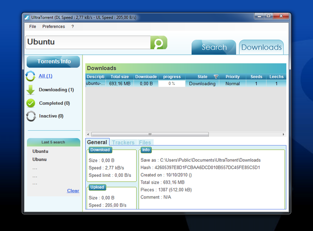Click the 0 % progress bar cell
This screenshot has width=313, height=231.
(x=172, y=84)
